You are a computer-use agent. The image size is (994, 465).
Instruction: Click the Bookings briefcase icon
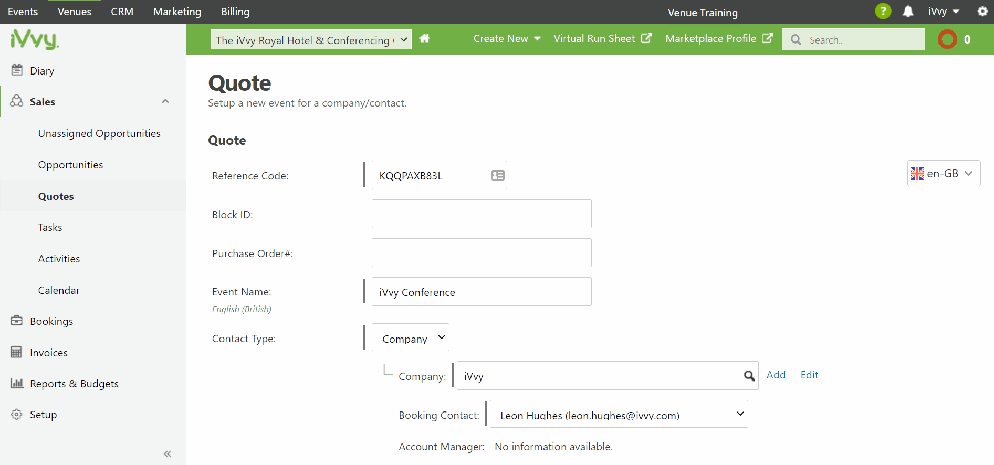pos(17,320)
